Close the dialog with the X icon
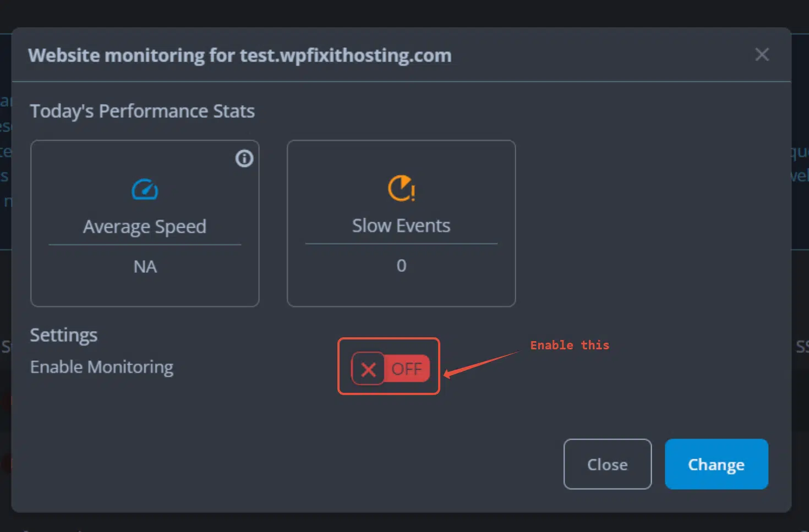Image resolution: width=809 pixels, height=532 pixels. point(762,54)
